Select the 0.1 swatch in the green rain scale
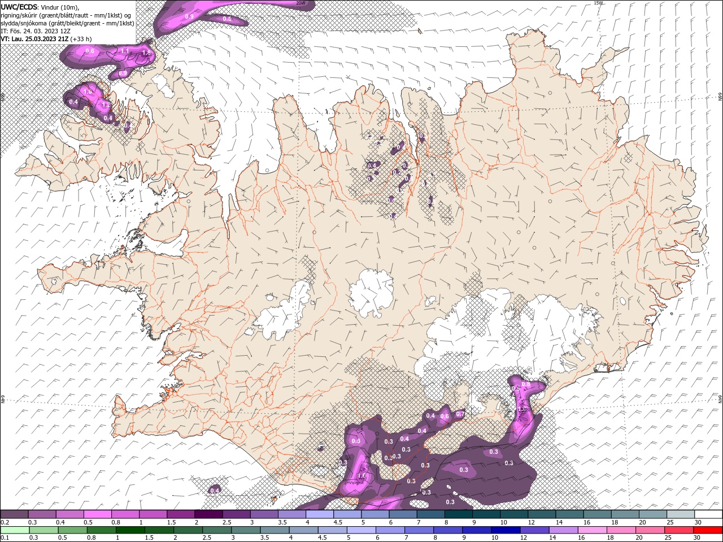Image resolution: width=723 pixels, height=542 pixels. coord(14,530)
